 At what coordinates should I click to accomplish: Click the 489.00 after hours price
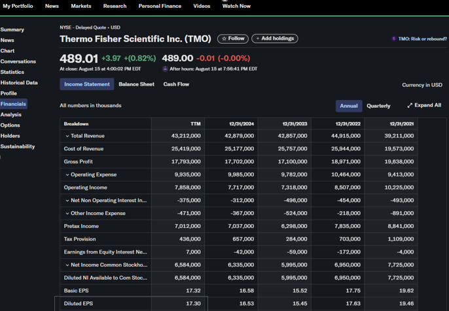click(x=177, y=58)
